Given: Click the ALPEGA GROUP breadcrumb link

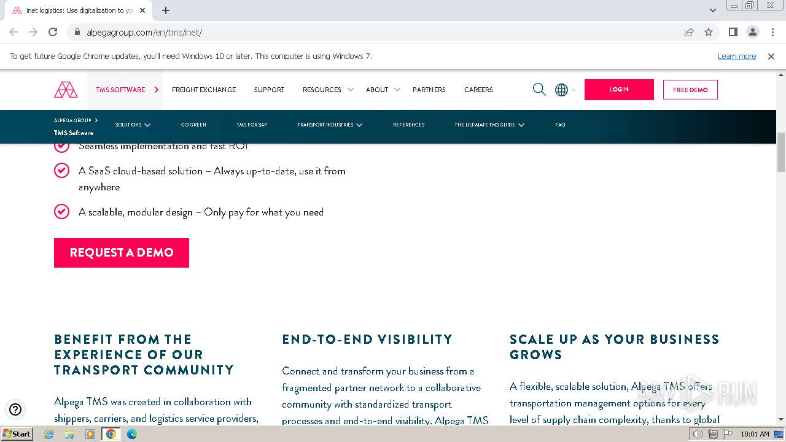Looking at the screenshot, I should coord(72,120).
